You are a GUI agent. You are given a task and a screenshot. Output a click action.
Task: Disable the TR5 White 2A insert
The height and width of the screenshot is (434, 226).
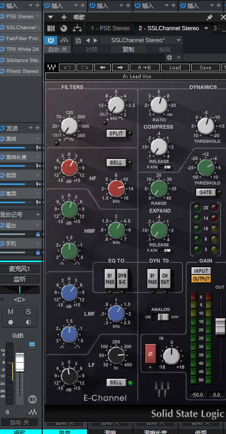pos(3,49)
